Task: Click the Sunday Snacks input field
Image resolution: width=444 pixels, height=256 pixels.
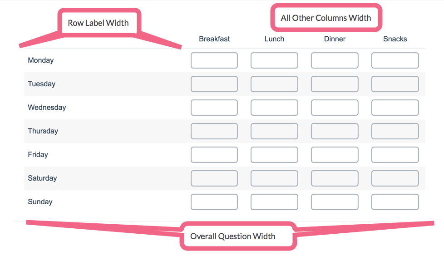Action: click(395, 202)
